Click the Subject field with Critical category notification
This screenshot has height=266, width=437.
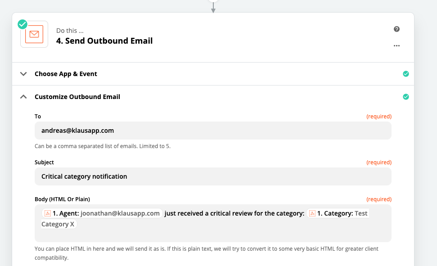coord(213,176)
